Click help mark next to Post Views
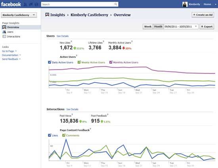Viewport: 218px width, 168px height. pos(72,114)
